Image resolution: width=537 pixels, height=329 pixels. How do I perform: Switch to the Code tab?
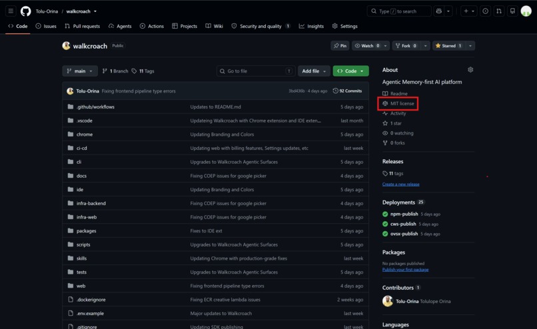(18, 26)
